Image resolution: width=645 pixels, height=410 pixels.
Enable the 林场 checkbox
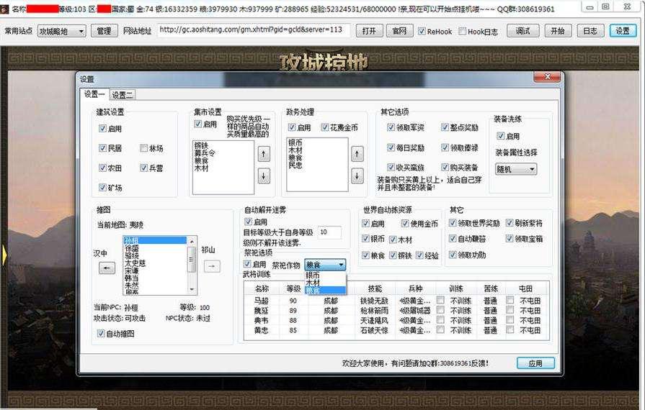click(143, 148)
